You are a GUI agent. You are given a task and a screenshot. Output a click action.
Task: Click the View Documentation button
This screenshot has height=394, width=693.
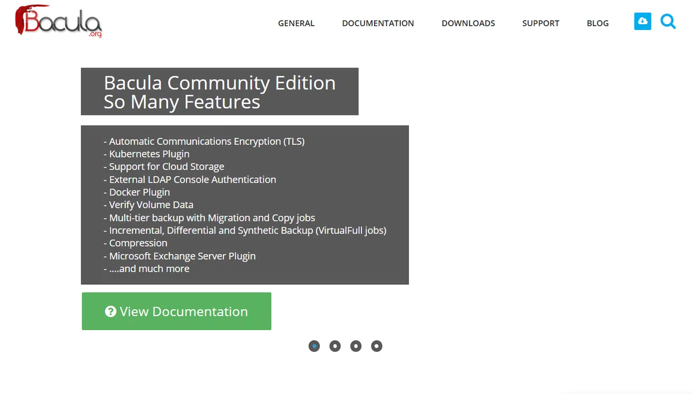[177, 312]
